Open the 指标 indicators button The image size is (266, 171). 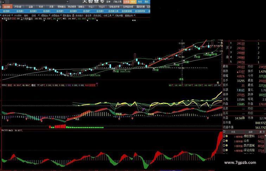click(x=26, y=15)
